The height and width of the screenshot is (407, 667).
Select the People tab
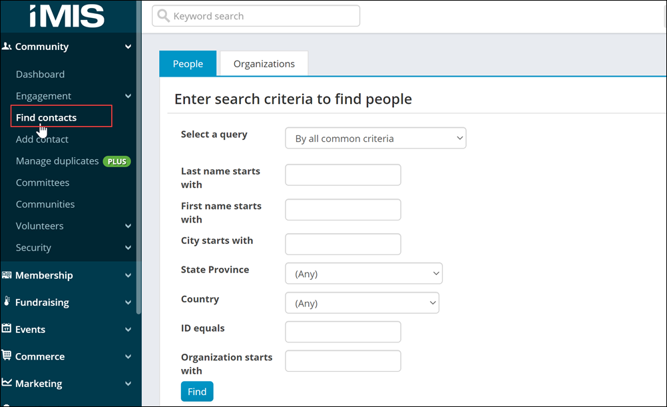point(188,64)
